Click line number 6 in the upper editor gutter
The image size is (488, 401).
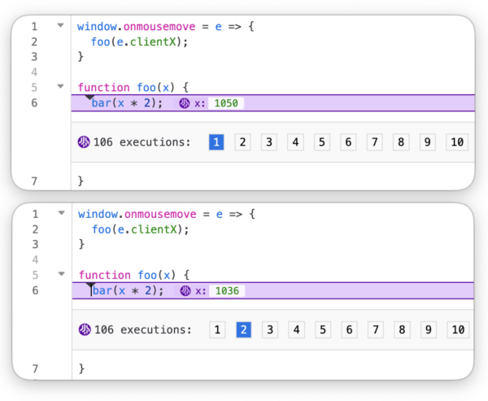(x=34, y=103)
